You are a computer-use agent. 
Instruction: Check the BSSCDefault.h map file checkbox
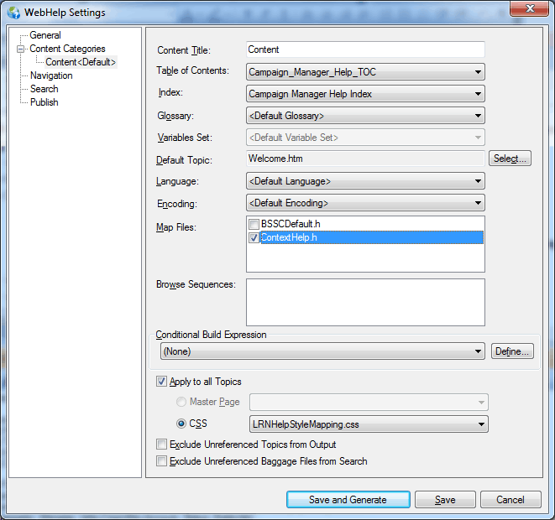[x=254, y=224]
